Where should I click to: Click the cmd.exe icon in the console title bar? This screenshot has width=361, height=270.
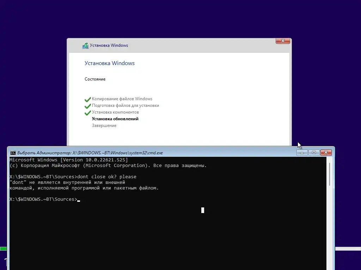click(x=13, y=153)
